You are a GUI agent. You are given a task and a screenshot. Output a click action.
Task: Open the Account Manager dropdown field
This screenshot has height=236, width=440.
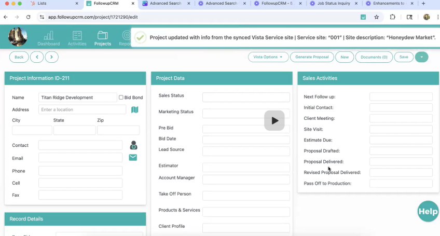[246, 179]
